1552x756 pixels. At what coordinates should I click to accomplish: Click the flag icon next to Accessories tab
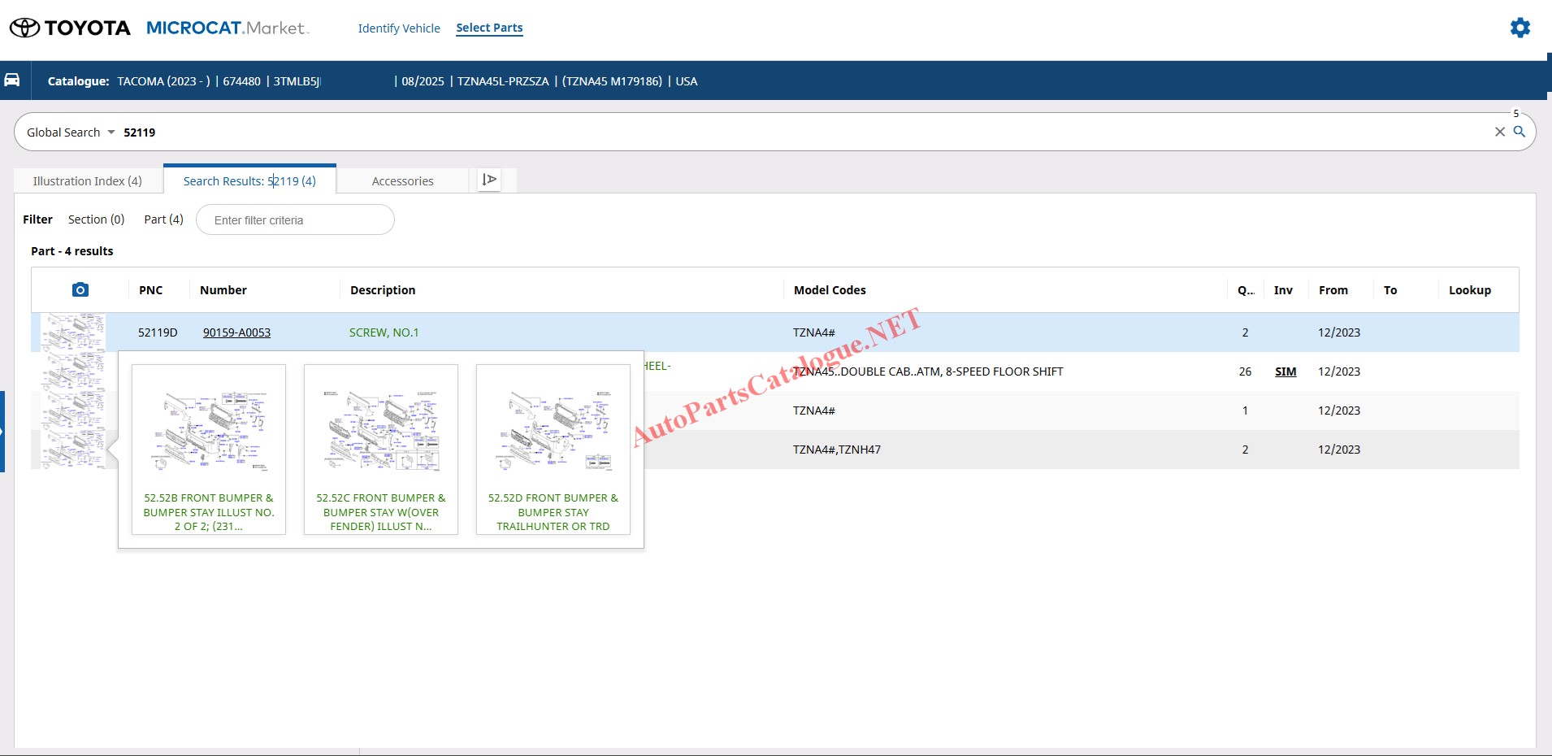[x=489, y=180]
